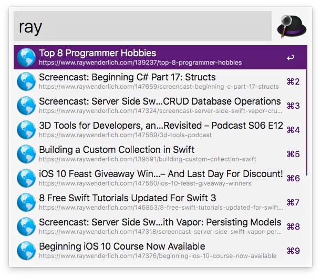Open the CRUD Database Operations screencast result
The height and width of the screenshot is (278, 321).
point(160,101)
